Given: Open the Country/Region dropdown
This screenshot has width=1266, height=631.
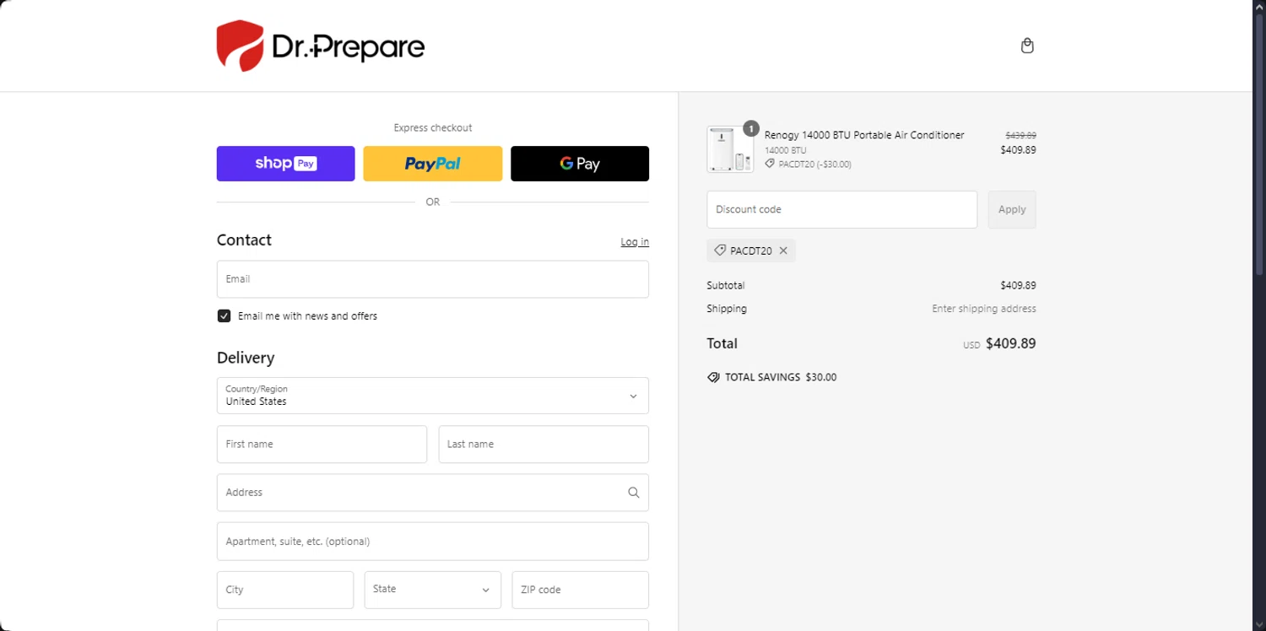Looking at the screenshot, I should click(x=433, y=396).
